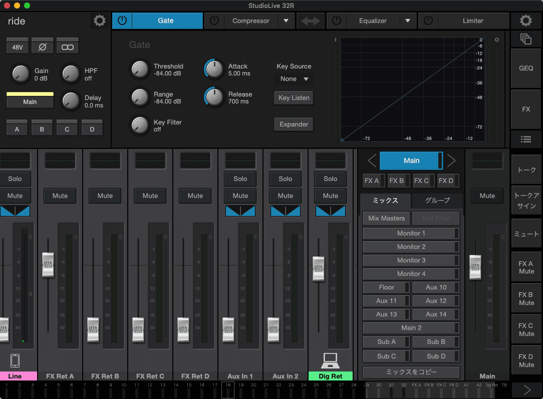543x399 pixels.
Task: Click the laptop icon on Dig Ret channel
Action: (x=331, y=359)
